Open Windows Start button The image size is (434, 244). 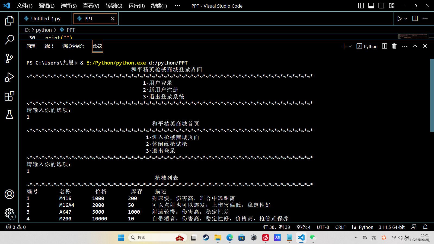(121, 238)
